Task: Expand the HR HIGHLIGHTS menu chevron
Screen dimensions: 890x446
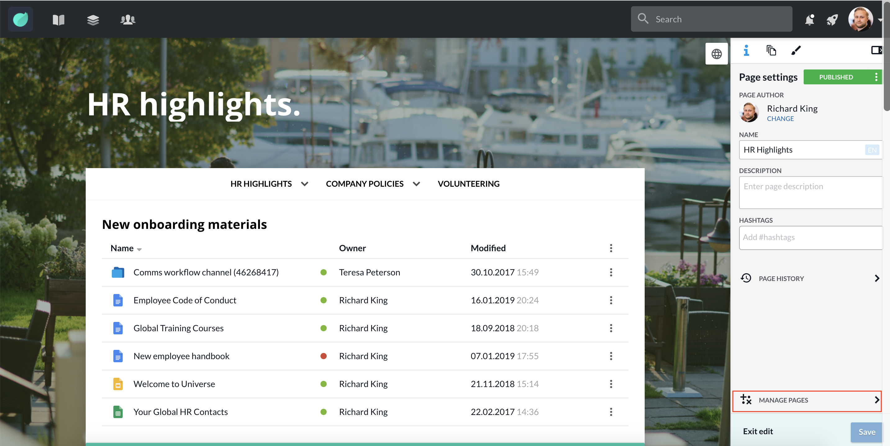Action: click(304, 184)
